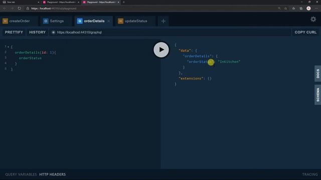Click the "data" key in response
The height and width of the screenshot is (180, 321).
point(185,50)
